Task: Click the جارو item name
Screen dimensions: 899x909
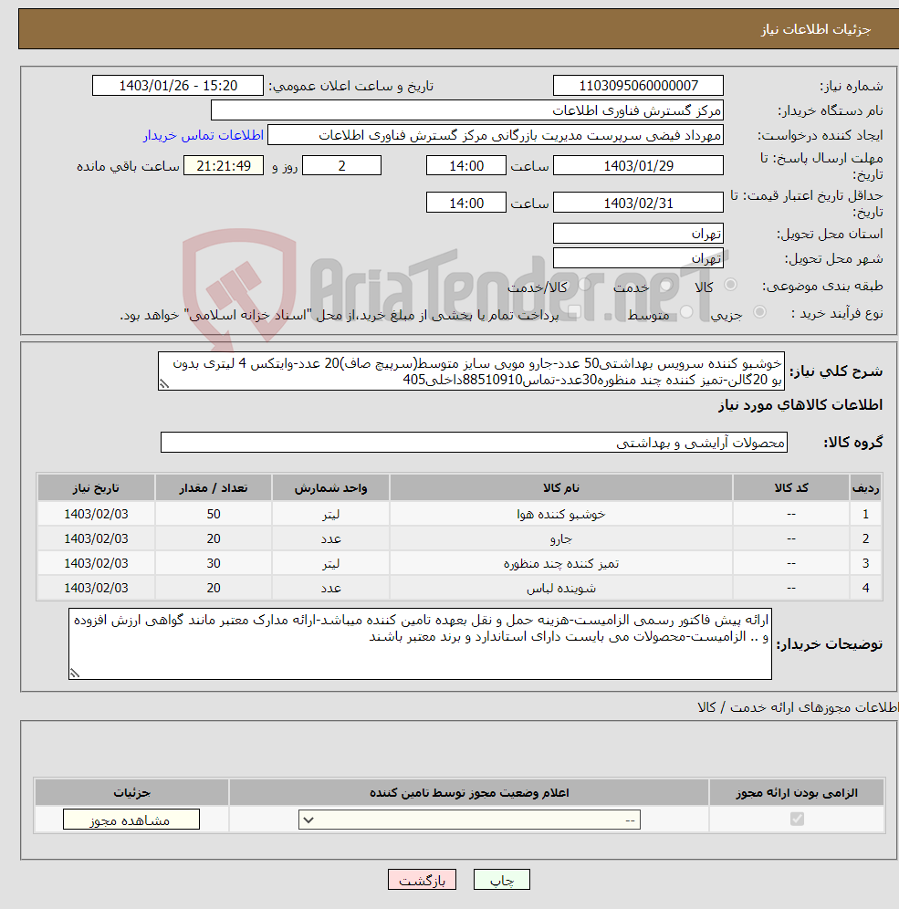Action: point(561,538)
